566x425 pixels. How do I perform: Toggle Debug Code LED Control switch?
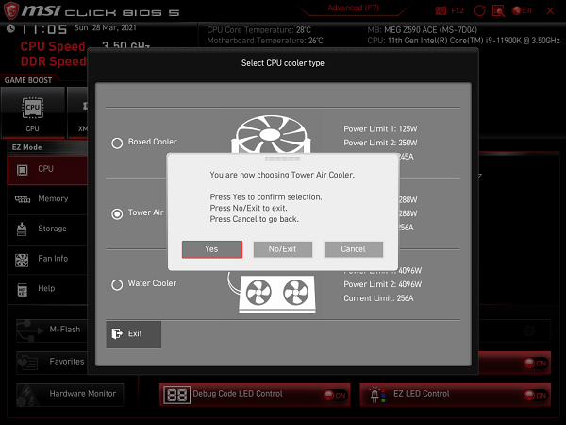click(332, 394)
